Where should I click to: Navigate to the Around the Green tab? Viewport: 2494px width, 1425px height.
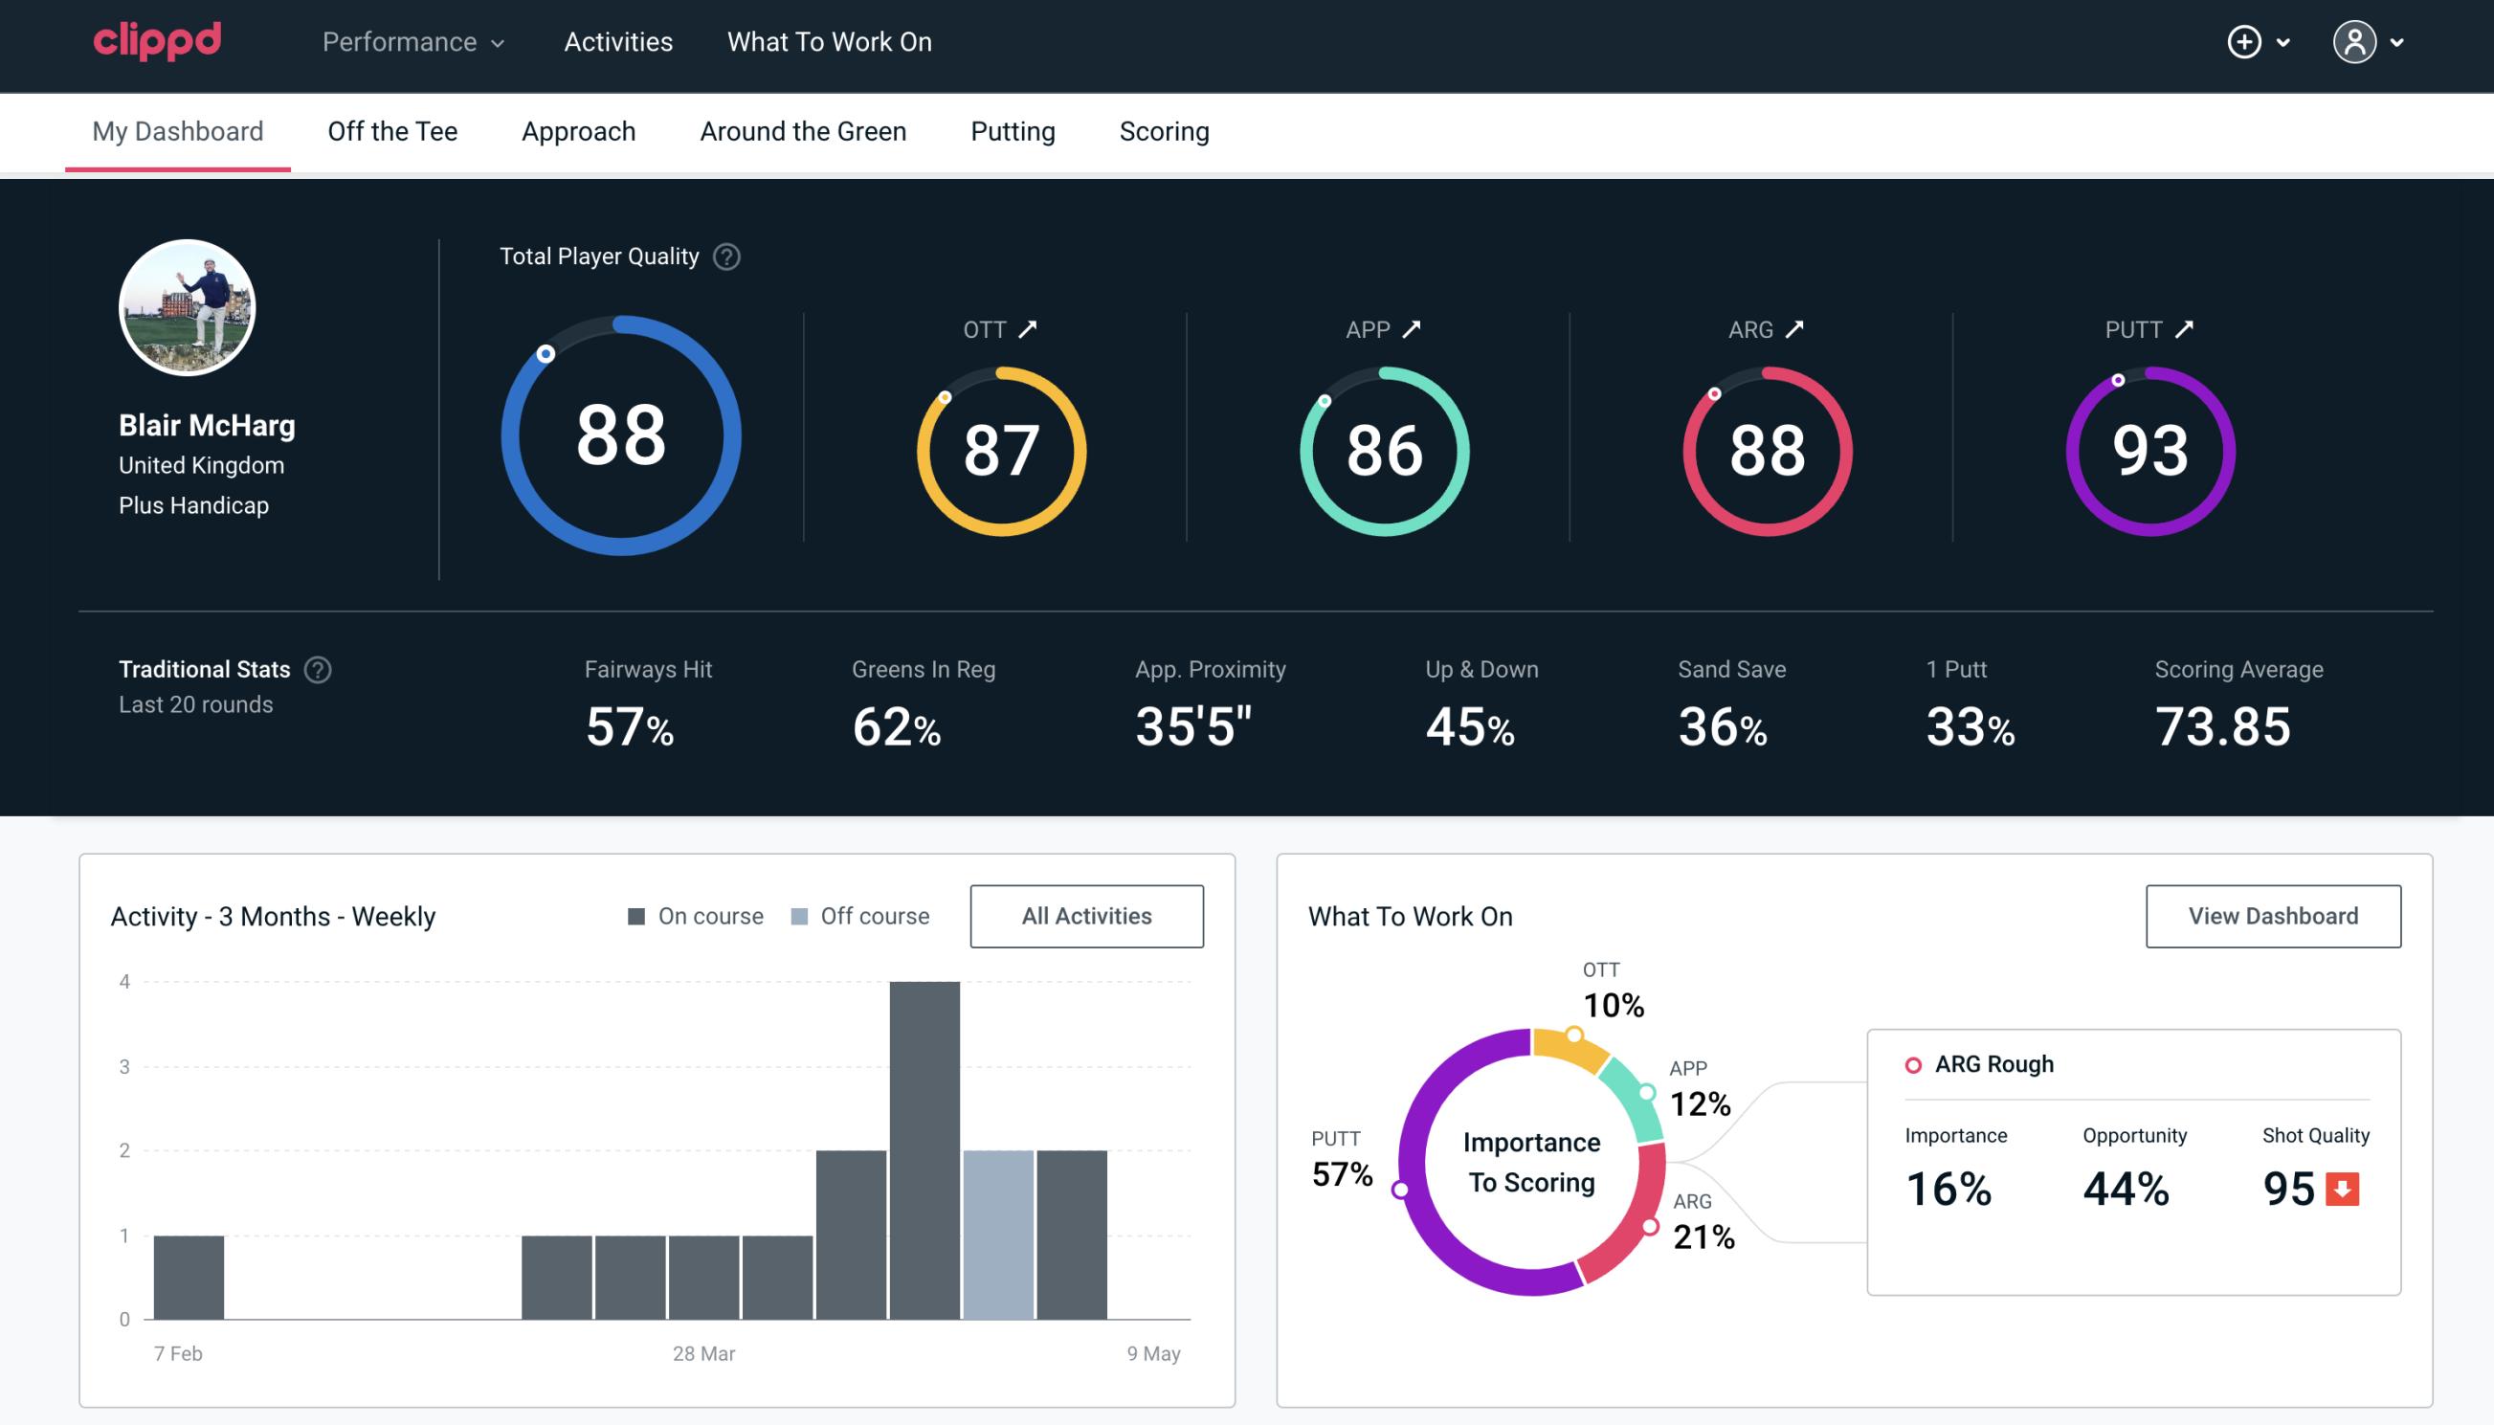[x=802, y=132]
